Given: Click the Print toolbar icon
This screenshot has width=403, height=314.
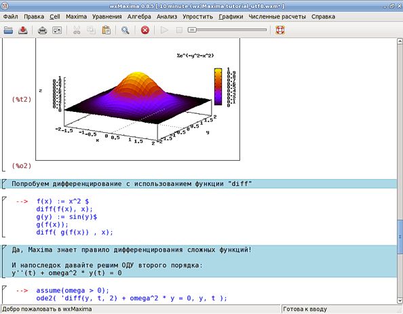Looking at the screenshot, I should tap(42, 31).
